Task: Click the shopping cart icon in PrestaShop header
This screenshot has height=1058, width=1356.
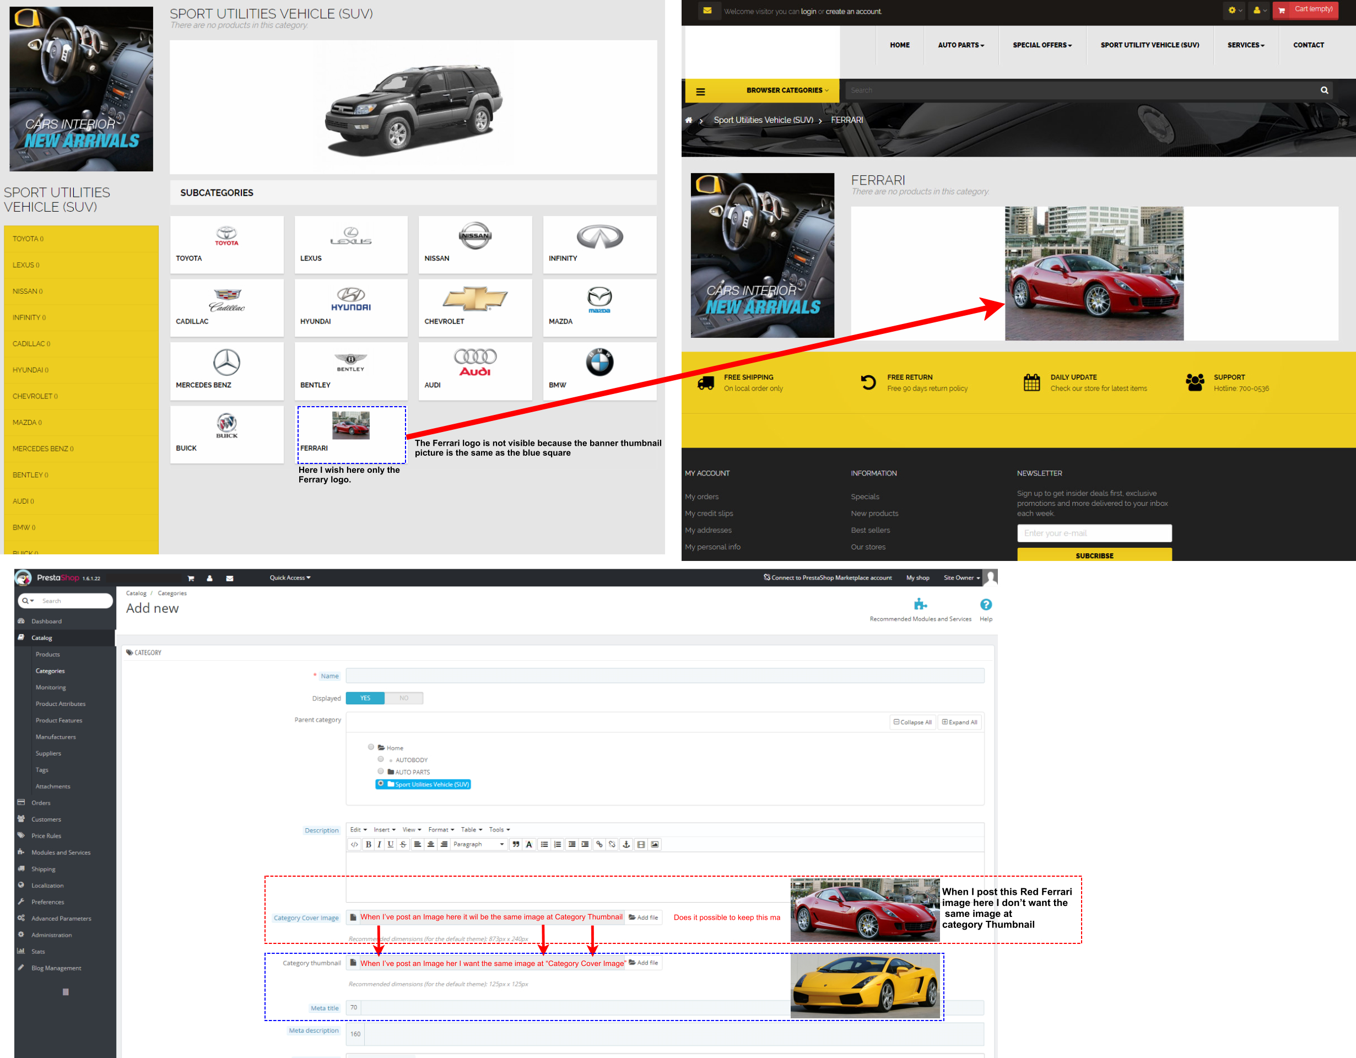Action: (191, 578)
